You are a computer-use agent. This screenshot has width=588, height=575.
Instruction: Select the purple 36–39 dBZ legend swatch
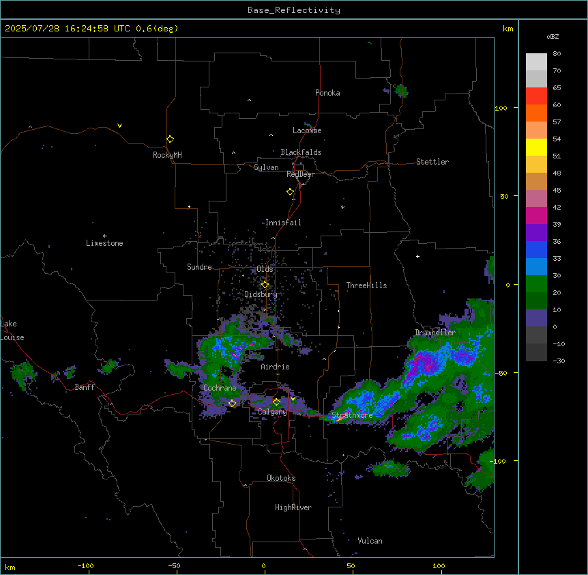click(536, 233)
